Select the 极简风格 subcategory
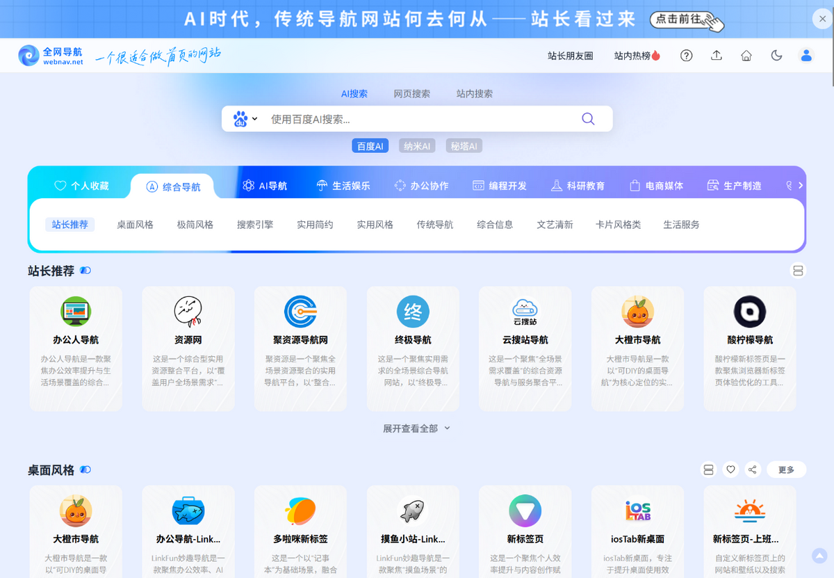The width and height of the screenshot is (834, 578). (195, 225)
